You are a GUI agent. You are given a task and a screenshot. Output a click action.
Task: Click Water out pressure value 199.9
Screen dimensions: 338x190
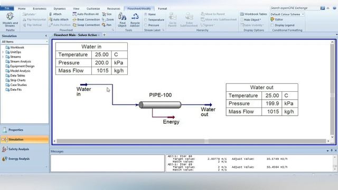coord(272,103)
